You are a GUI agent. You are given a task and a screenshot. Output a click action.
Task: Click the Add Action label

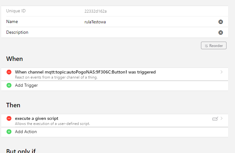(26, 132)
